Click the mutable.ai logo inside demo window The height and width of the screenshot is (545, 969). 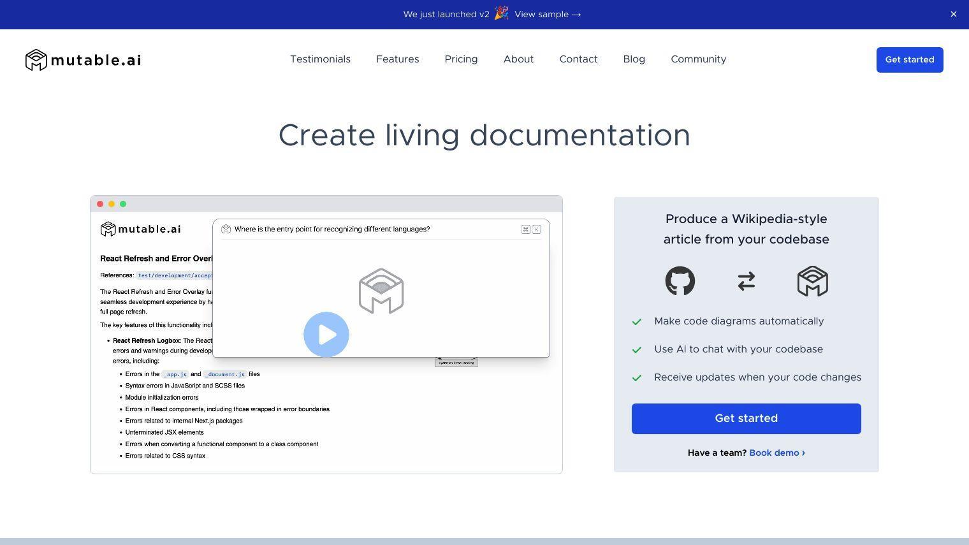[x=141, y=229]
